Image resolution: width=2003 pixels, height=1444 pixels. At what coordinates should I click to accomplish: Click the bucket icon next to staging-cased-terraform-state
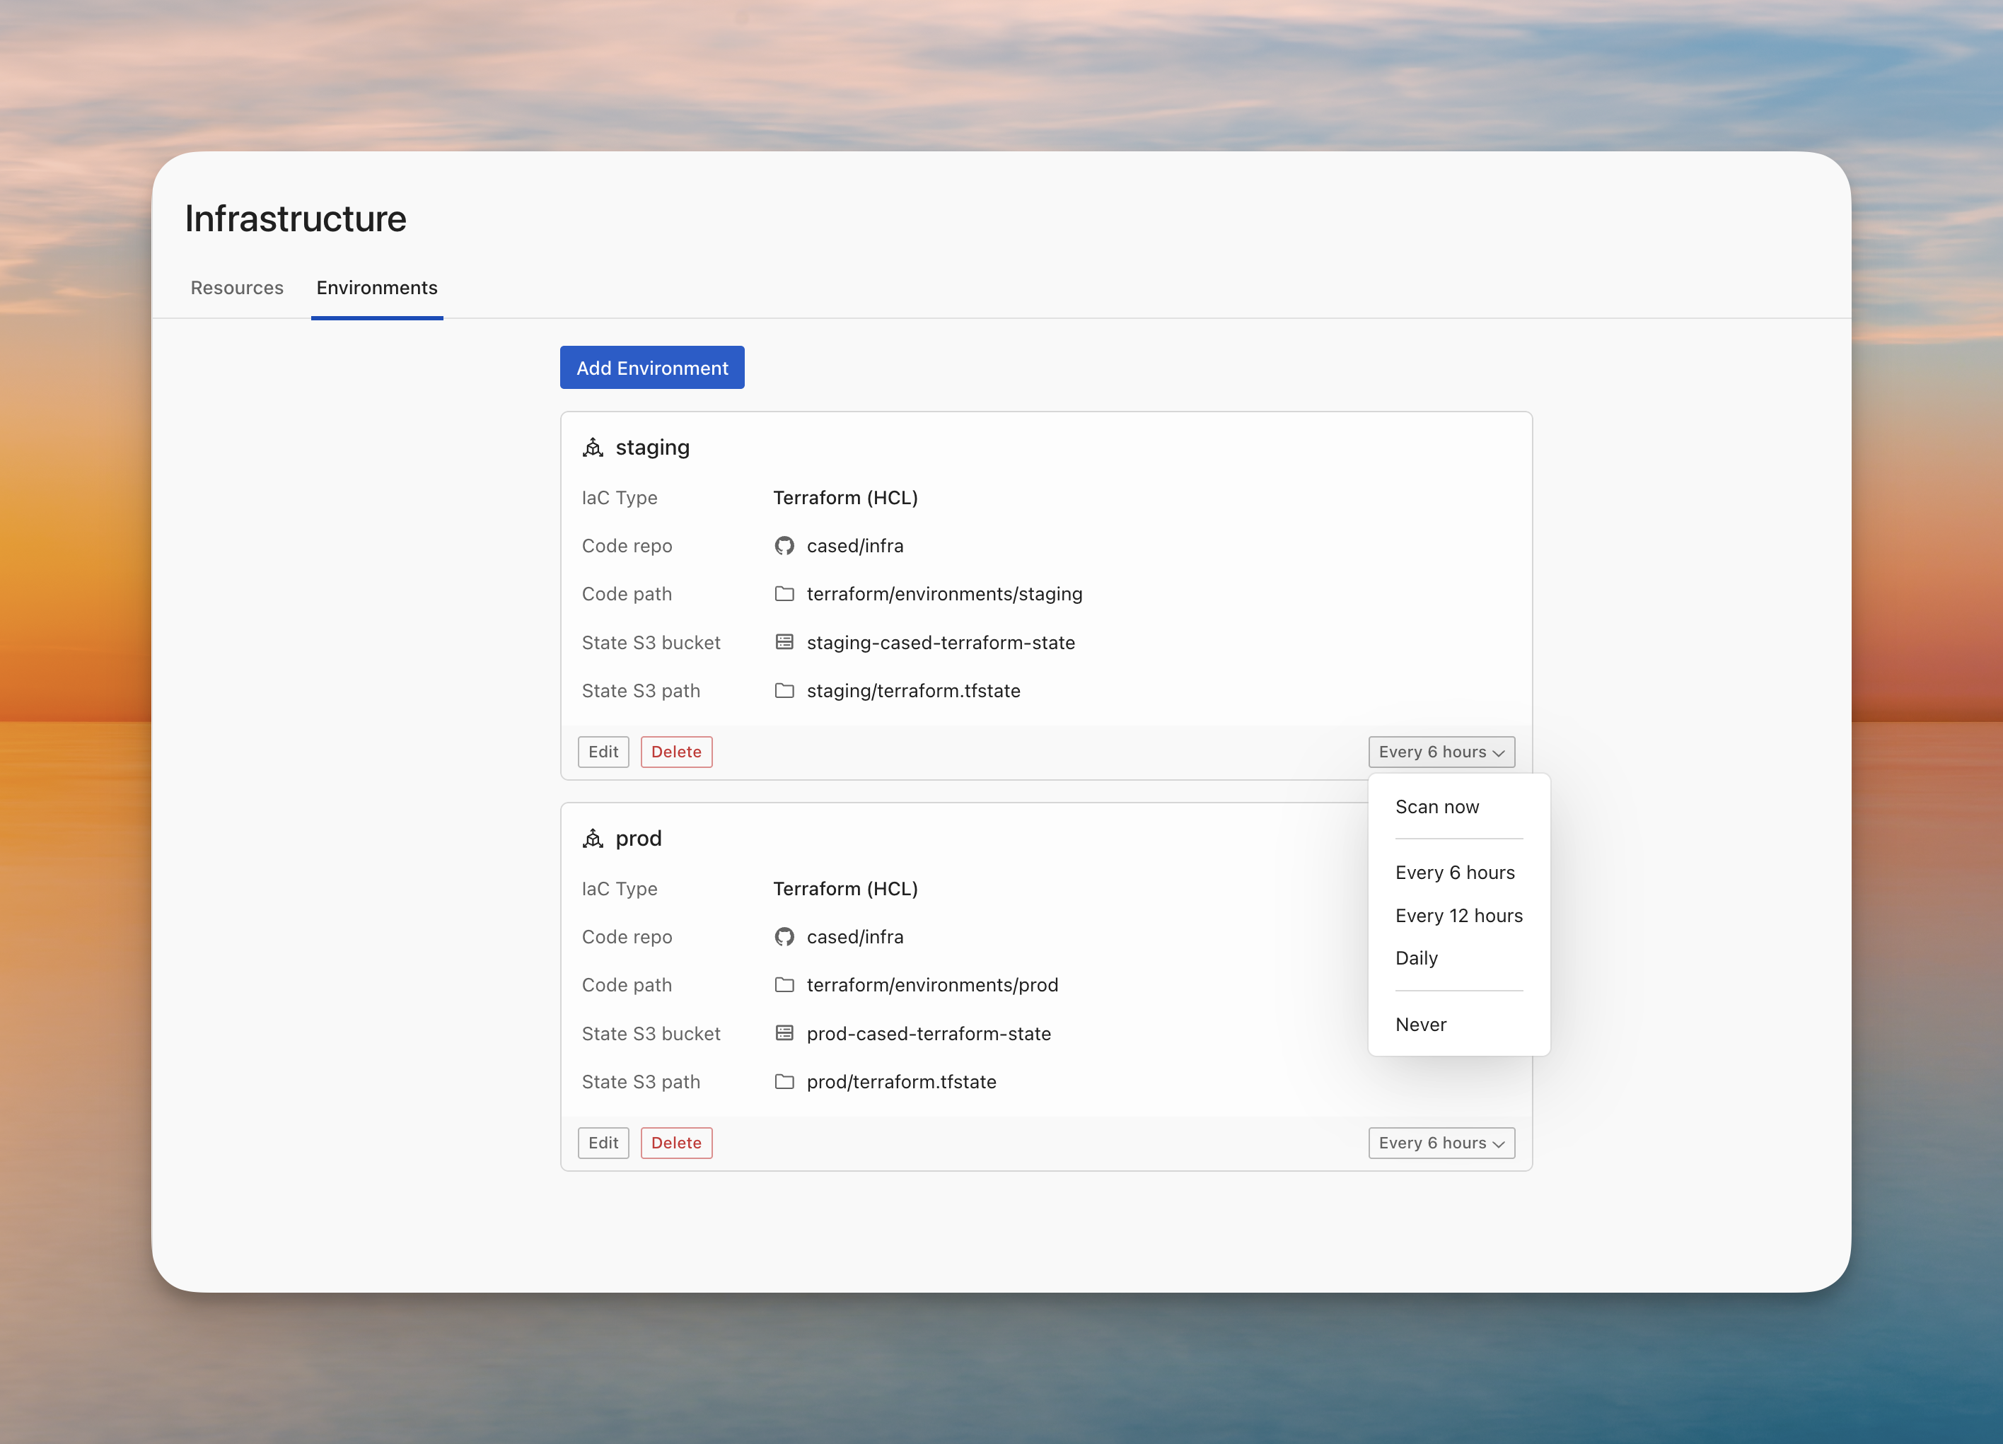click(784, 642)
